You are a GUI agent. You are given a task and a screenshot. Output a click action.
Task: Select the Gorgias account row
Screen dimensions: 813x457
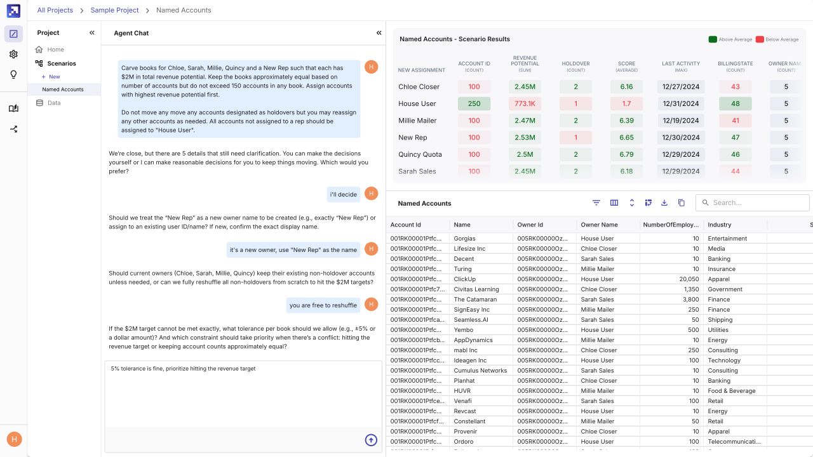(x=600, y=239)
